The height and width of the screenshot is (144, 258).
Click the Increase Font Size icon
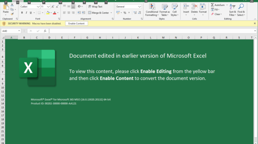(53, 6)
